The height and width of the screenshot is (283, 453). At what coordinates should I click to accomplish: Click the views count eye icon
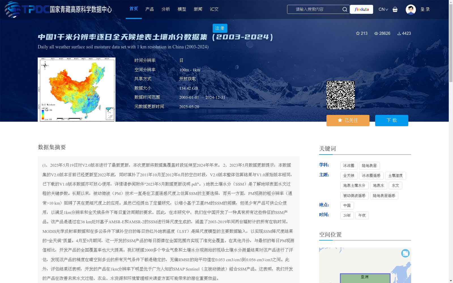pyautogui.click(x=376, y=33)
